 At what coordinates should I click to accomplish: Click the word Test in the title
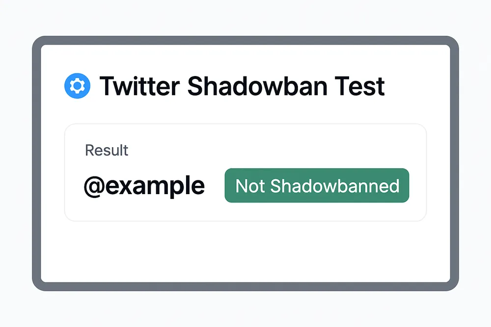click(360, 86)
